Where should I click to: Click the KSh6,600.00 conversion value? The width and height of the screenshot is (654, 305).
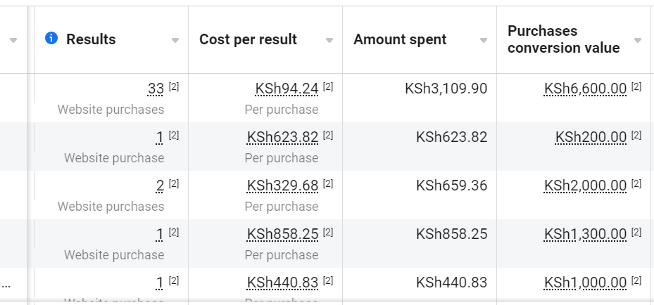click(x=585, y=89)
